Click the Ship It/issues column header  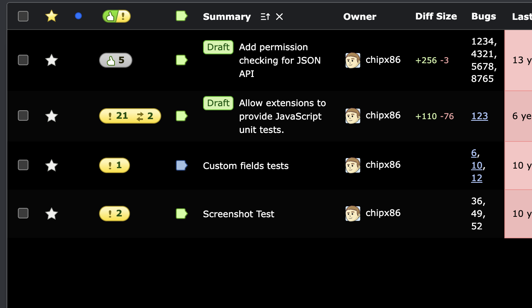117,16
